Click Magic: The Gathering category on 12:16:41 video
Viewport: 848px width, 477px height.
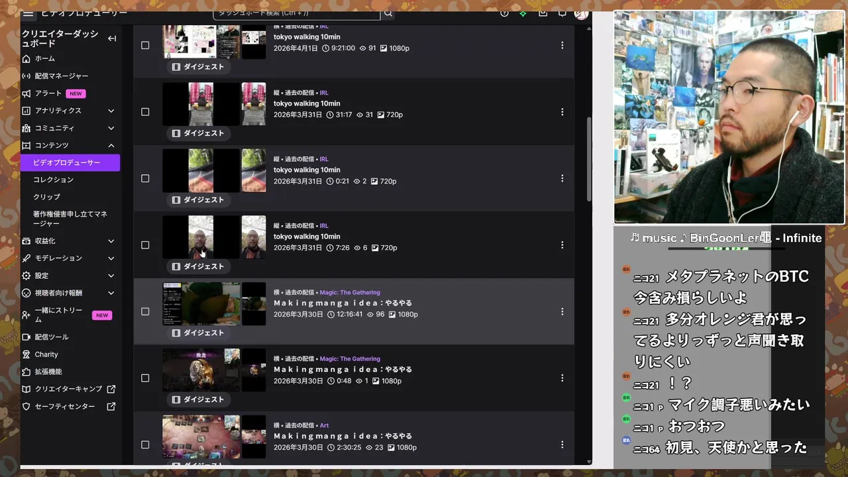[350, 292]
